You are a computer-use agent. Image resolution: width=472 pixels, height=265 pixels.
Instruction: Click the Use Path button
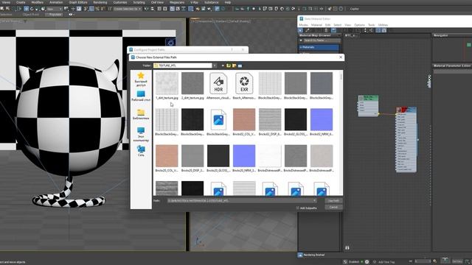(x=333, y=201)
